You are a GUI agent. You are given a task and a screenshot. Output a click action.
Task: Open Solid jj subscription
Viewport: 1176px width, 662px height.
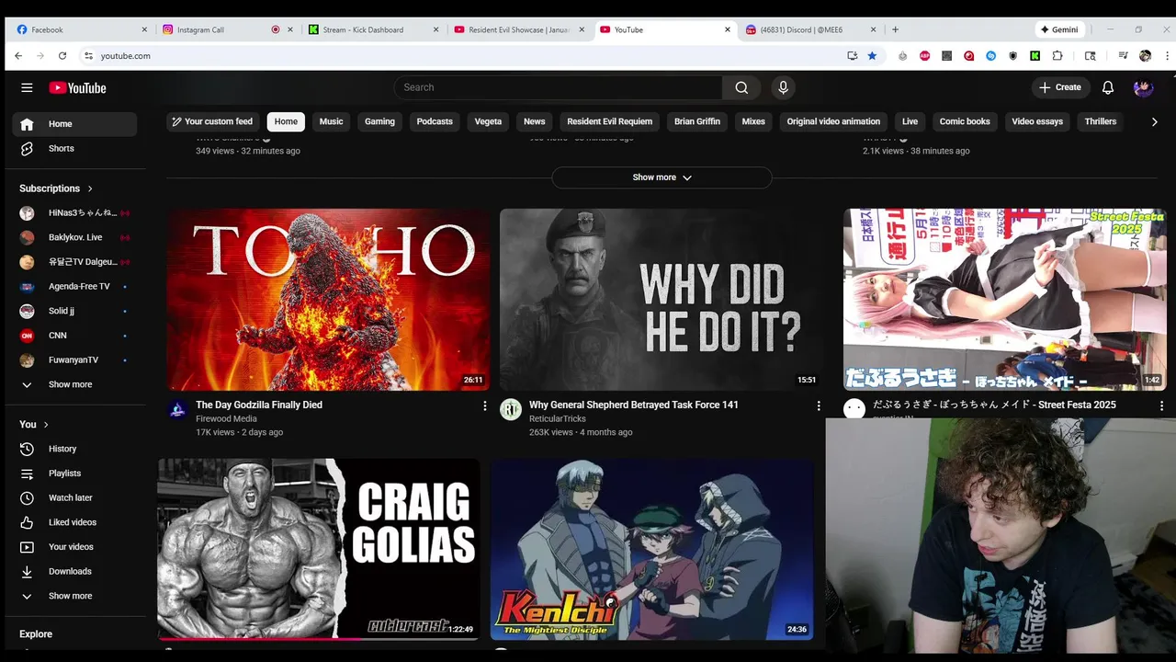point(74,311)
